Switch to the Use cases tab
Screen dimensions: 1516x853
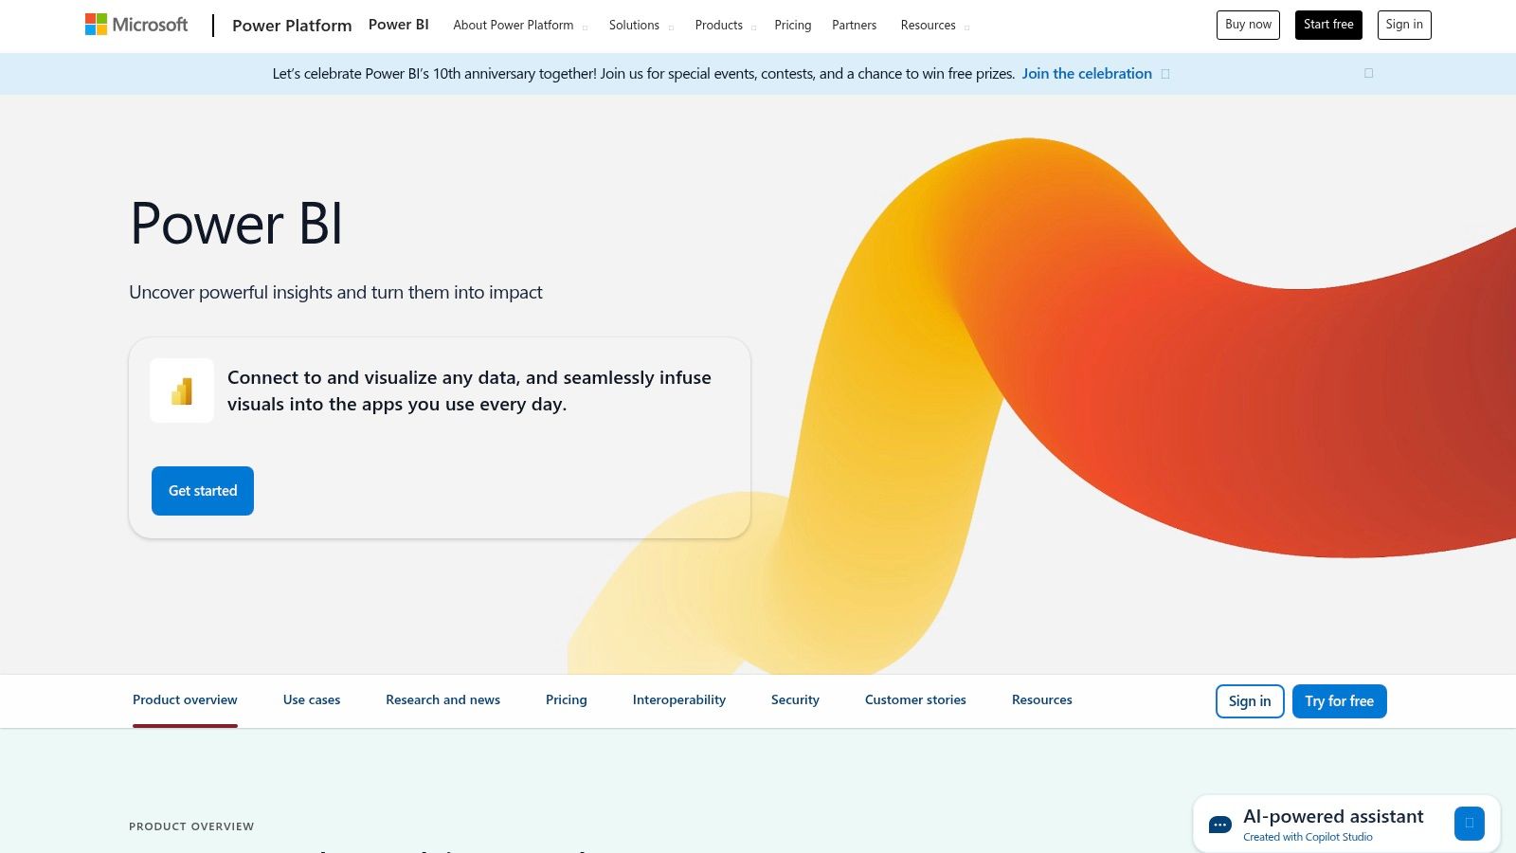click(311, 699)
